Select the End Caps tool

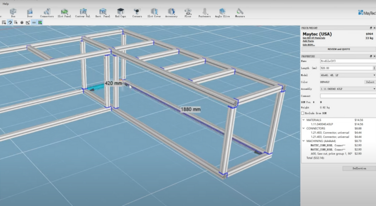(x=120, y=13)
